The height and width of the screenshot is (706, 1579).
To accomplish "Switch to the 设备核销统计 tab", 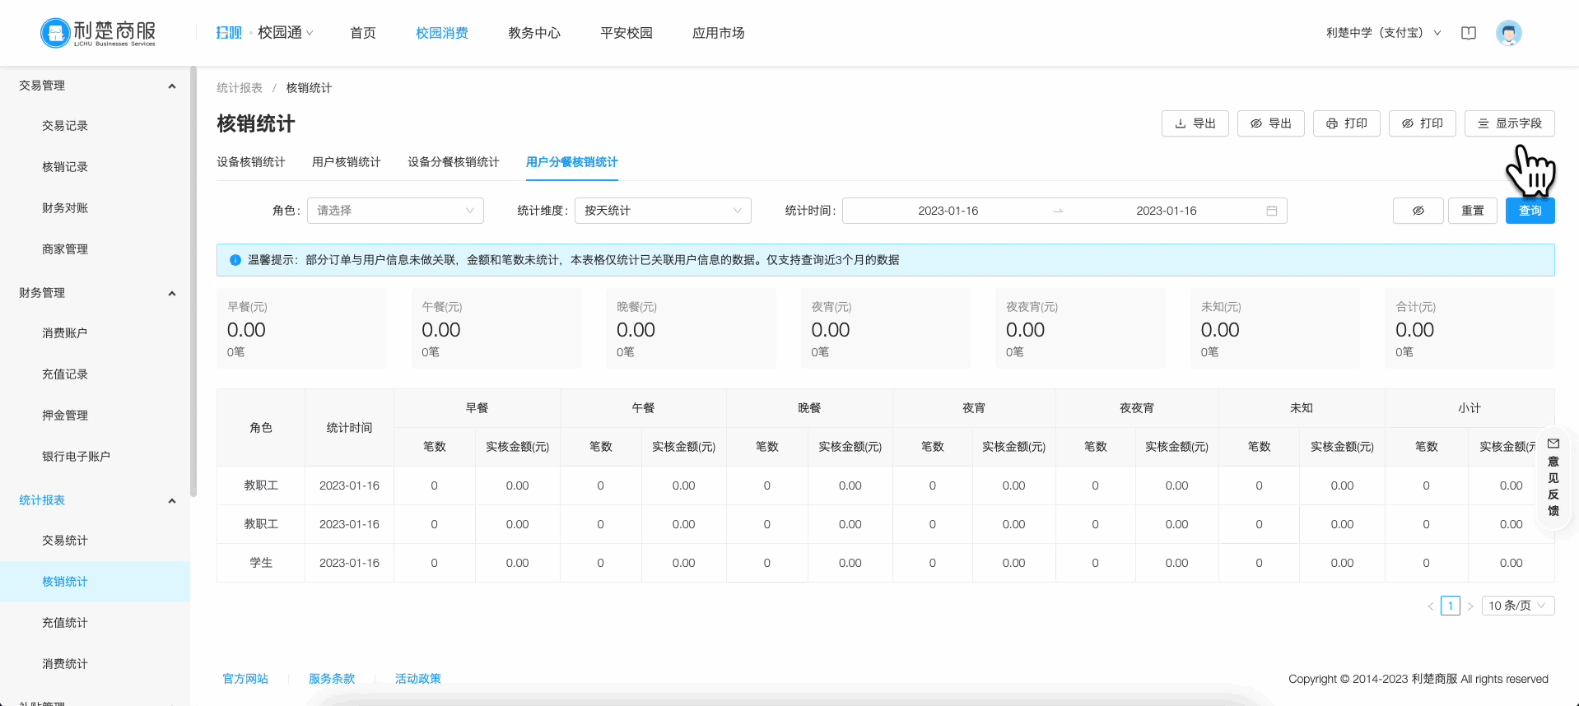I will [250, 162].
